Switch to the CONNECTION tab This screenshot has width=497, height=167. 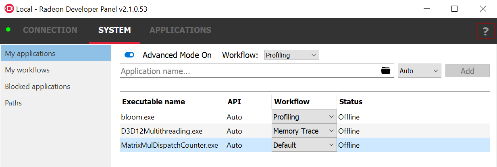click(50, 30)
